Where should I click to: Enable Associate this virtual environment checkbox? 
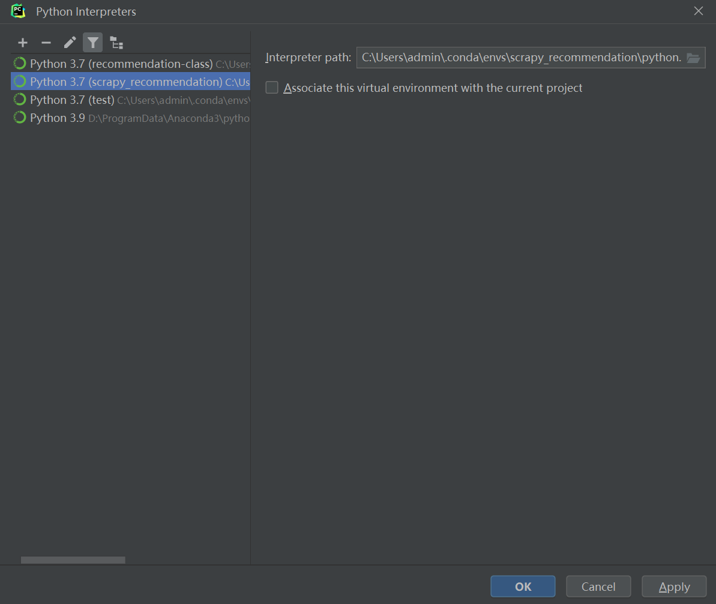[272, 88]
